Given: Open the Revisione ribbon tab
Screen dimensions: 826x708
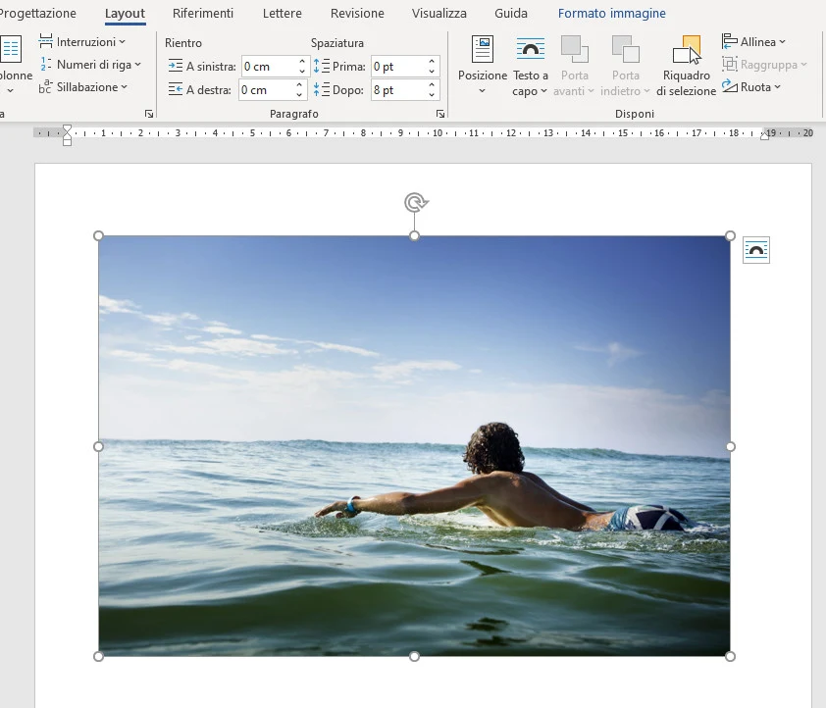Looking at the screenshot, I should pos(357,14).
